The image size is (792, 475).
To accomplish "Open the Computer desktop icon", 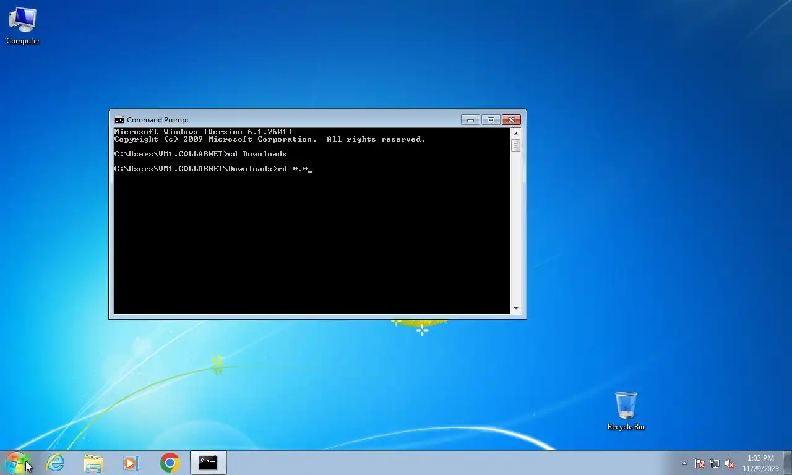I will [23, 26].
